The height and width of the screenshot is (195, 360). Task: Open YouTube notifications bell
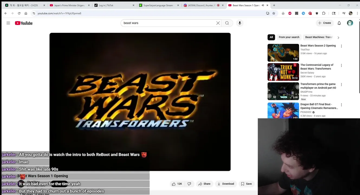(339, 23)
